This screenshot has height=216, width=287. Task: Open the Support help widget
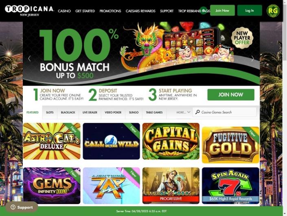(22, 207)
